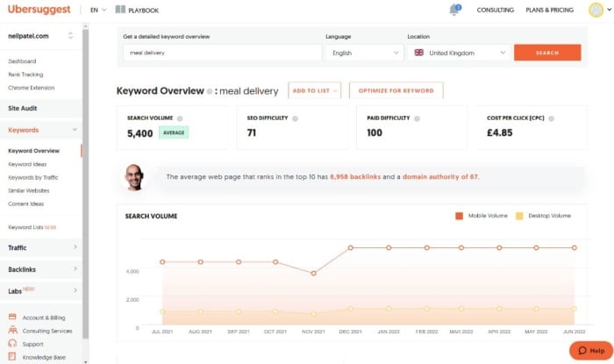The width and height of the screenshot is (614, 364).
Task: Toggle Desktop Volume legend swatch
Action: tap(519, 216)
